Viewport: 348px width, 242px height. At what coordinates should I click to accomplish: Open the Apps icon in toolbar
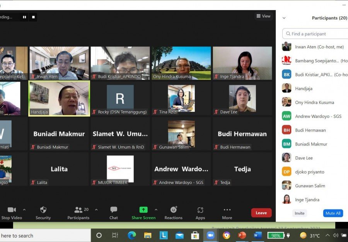(200, 210)
